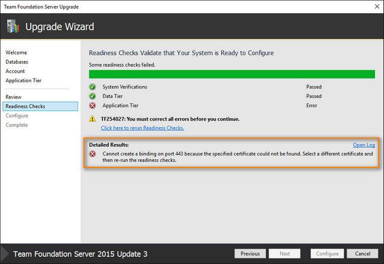Image resolution: width=384 pixels, height=264 pixels.
Task: Open the Databases wizard page
Action: pos(17,62)
